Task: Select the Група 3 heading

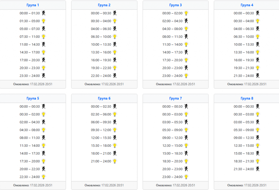Action: [x=175, y=5]
